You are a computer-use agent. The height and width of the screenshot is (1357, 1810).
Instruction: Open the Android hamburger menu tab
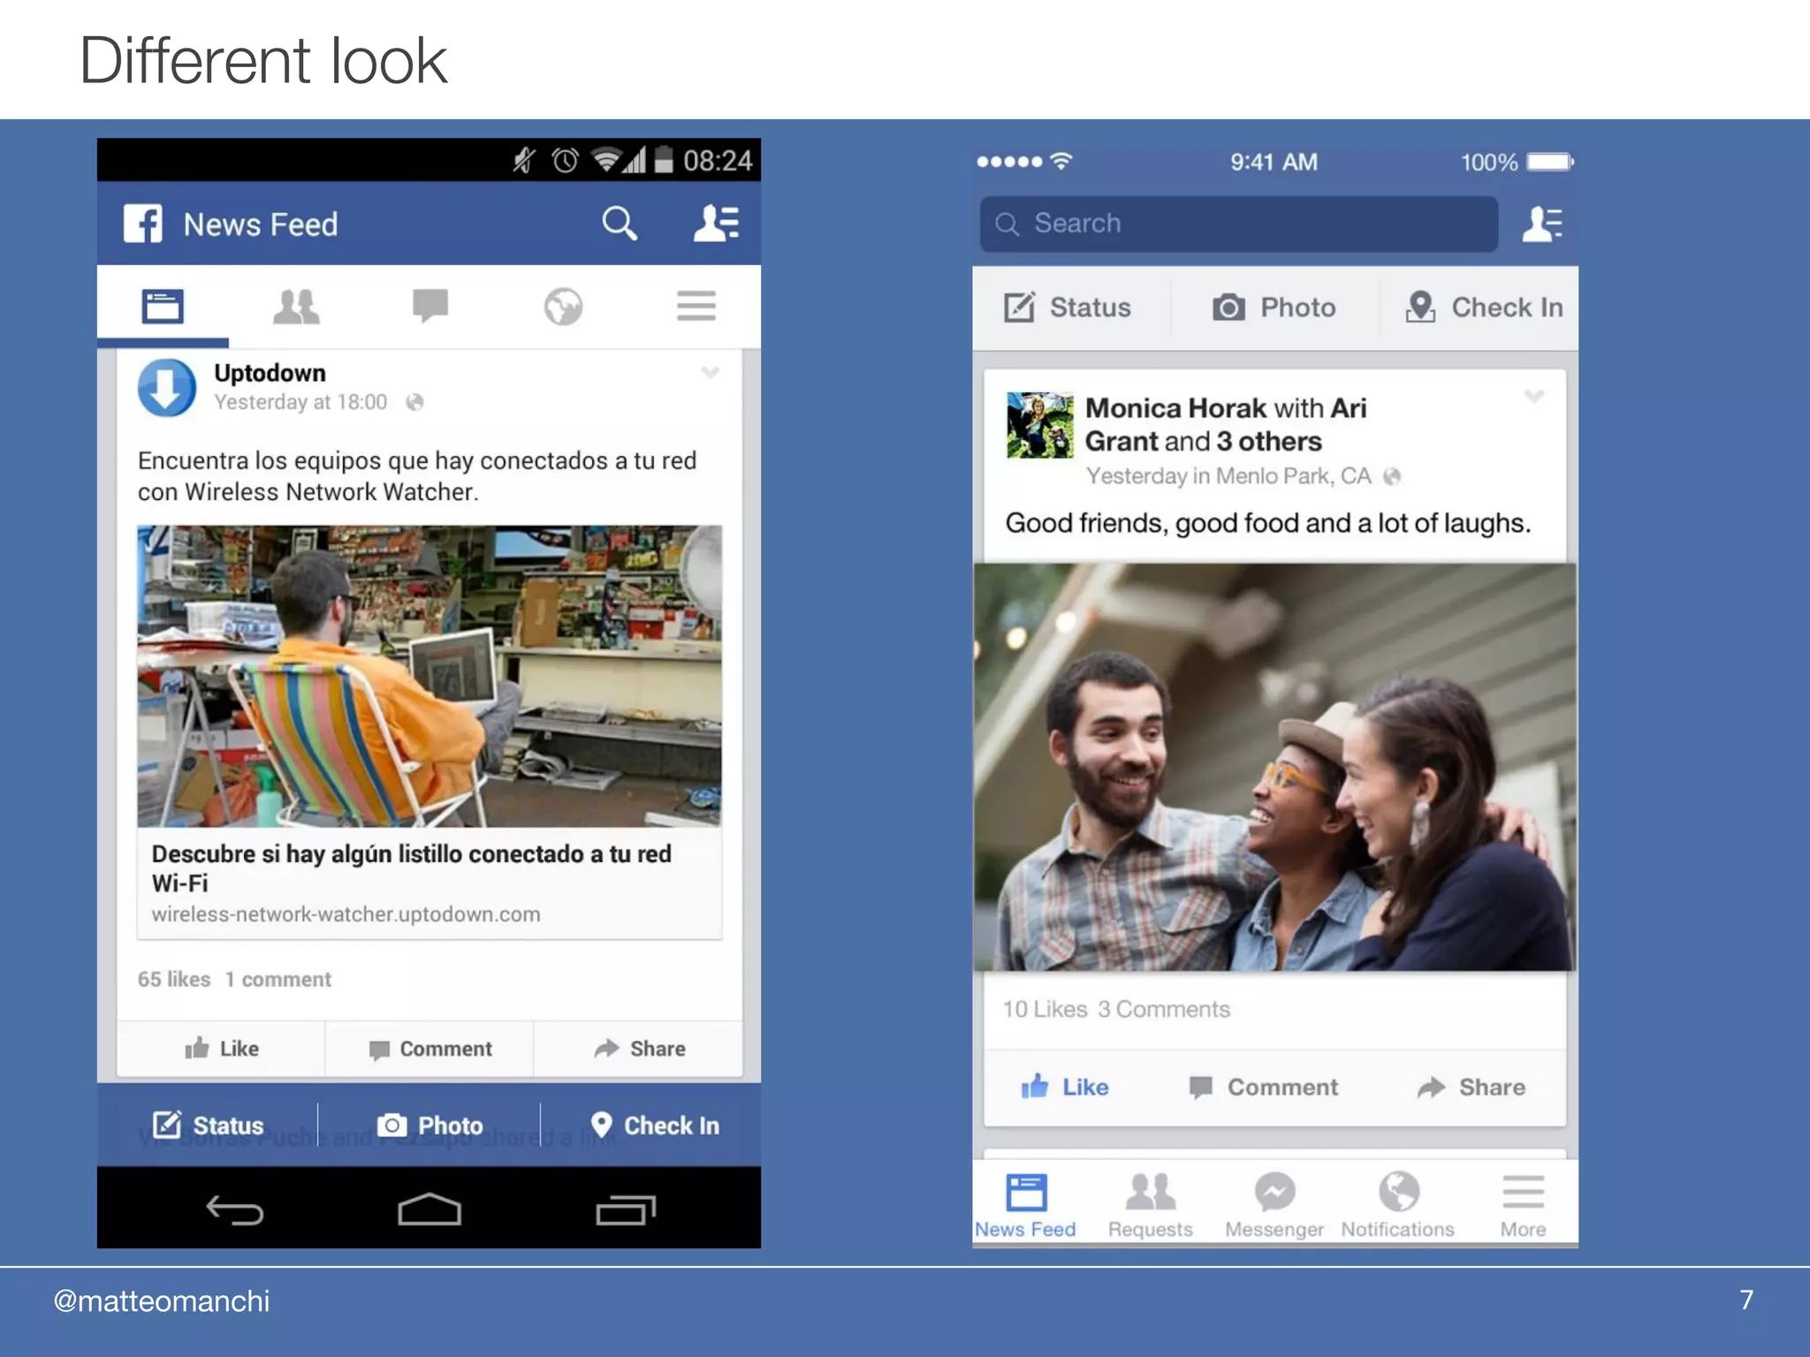(x=696, y=307)
